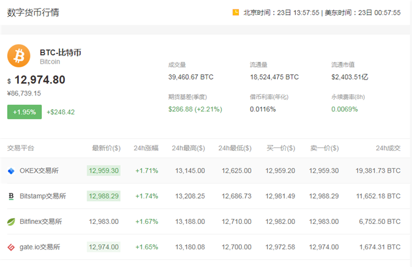This screenshot has height=267, width=412.
Task: Click the 24h成交 column header
Action: pos(388,148)
